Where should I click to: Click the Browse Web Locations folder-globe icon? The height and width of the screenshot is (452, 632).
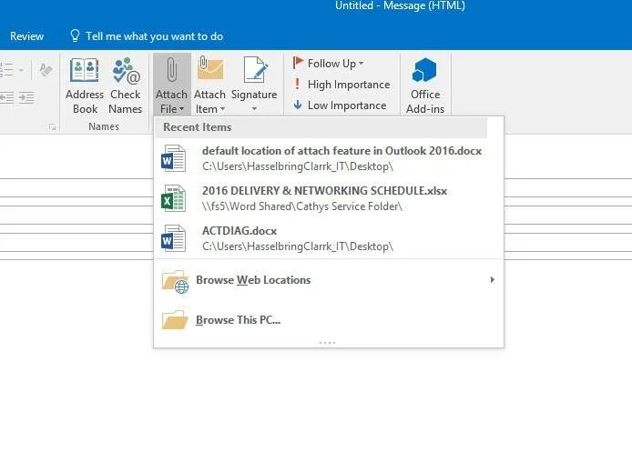click(x=176, y=281)
